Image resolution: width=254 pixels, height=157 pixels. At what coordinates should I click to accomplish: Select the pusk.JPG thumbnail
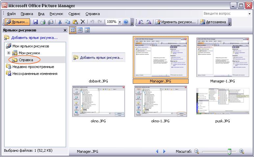click(x=223, y=101)
